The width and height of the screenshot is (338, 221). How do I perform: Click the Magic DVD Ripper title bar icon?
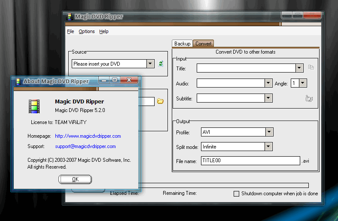(70, 17)
